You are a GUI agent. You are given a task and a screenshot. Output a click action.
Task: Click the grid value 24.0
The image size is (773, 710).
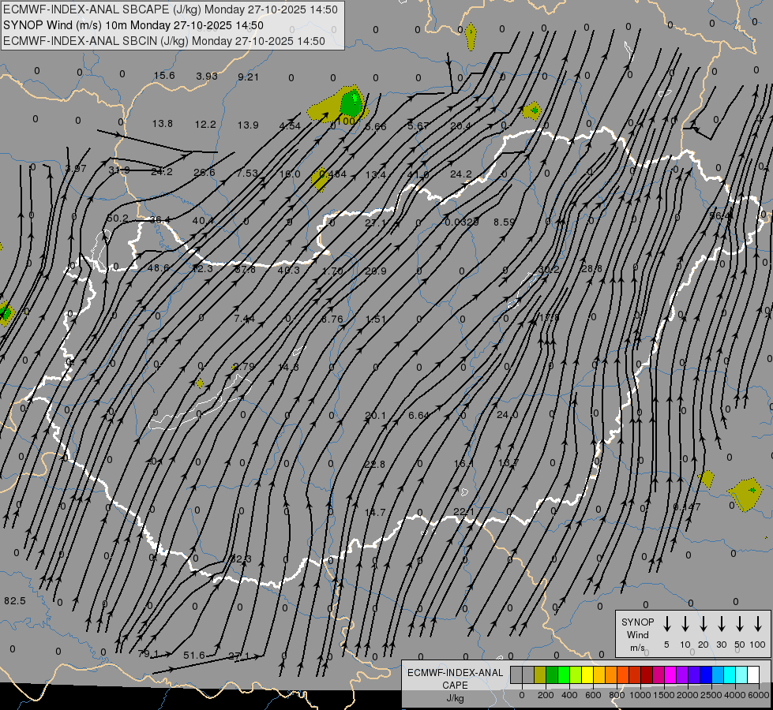click(507, 415)
